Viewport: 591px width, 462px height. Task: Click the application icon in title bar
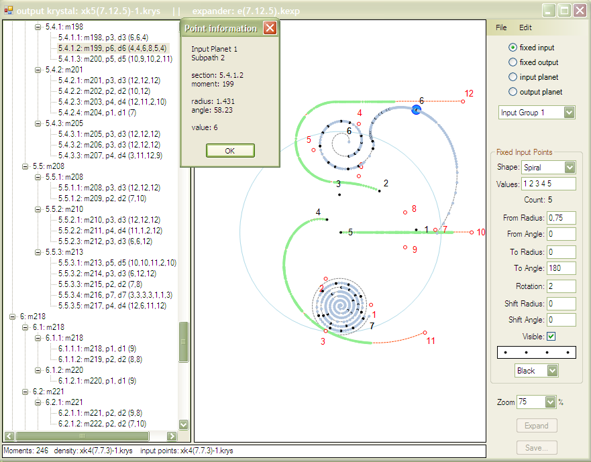click(x=8, y=11)
